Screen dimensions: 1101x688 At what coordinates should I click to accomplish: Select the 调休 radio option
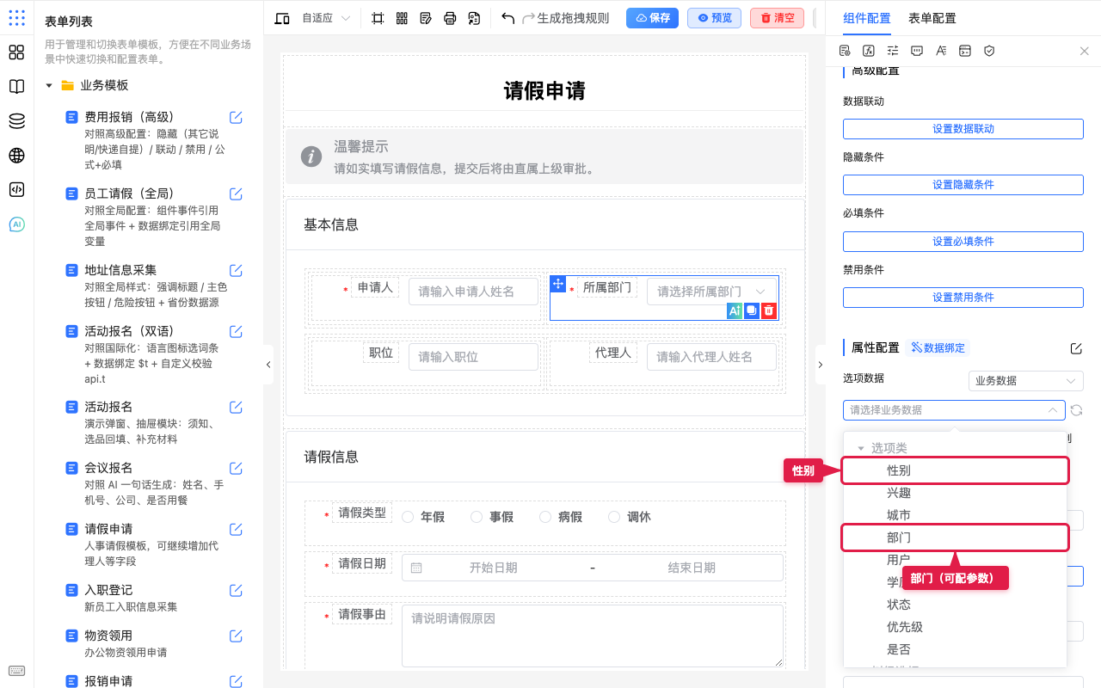point(629,517)
